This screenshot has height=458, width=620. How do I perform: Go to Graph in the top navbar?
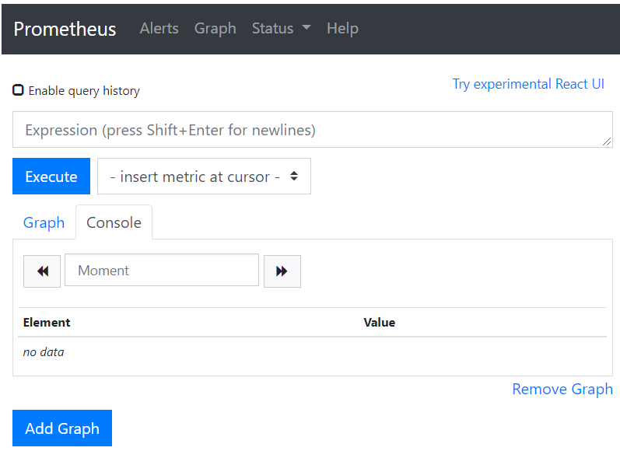(215, 29)
